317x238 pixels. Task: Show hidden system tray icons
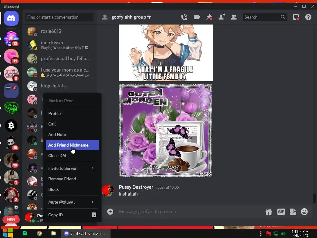[x=261, y=234]
